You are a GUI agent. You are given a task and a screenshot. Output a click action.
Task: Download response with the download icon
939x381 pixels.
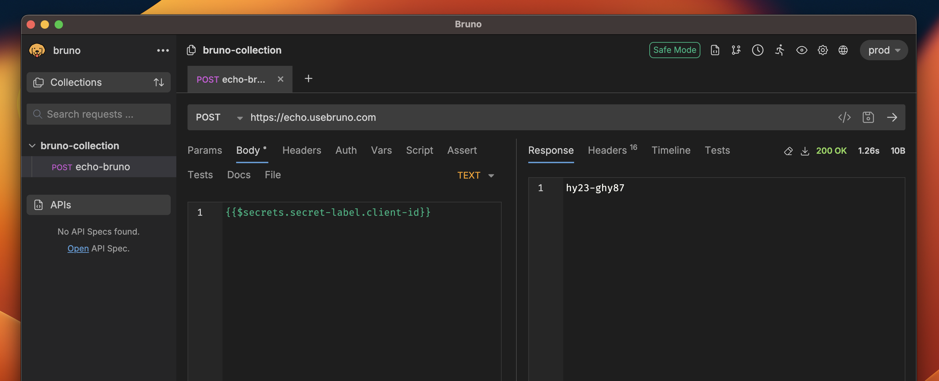805,151
